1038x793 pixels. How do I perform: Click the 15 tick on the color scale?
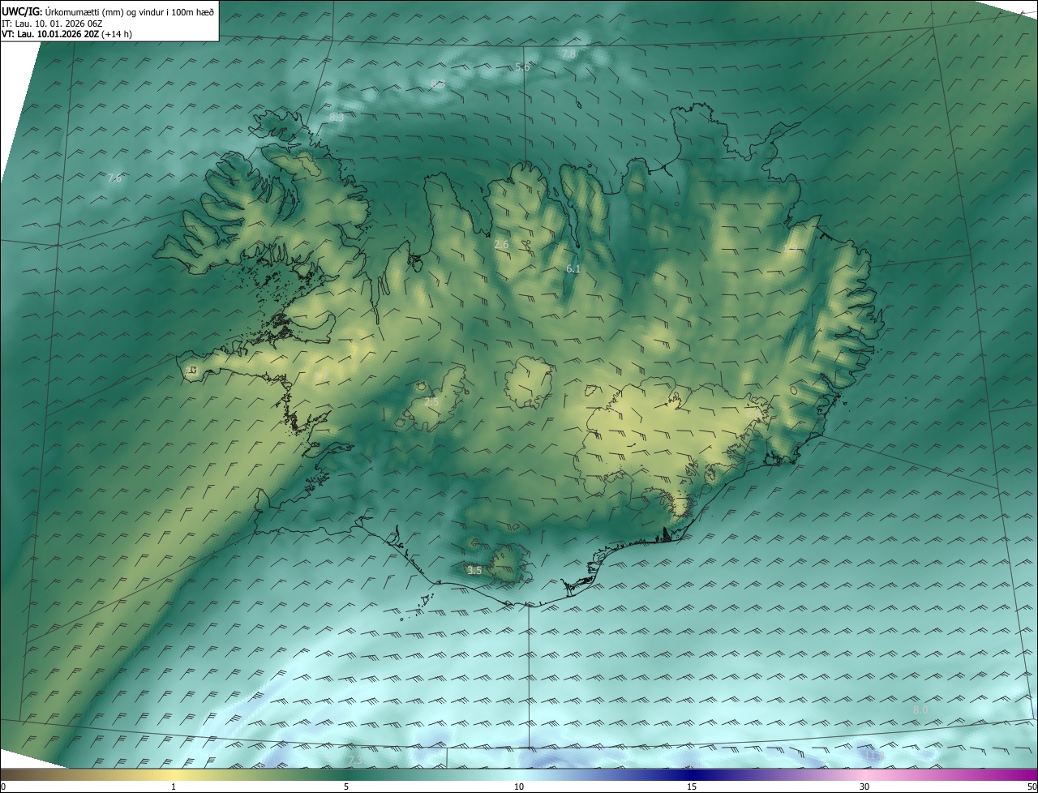(x=692, y=787)
